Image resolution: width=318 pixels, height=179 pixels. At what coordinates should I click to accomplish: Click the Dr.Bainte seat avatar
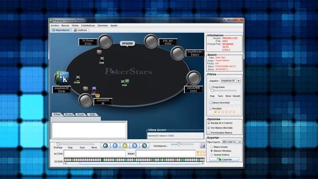point(105,41)
